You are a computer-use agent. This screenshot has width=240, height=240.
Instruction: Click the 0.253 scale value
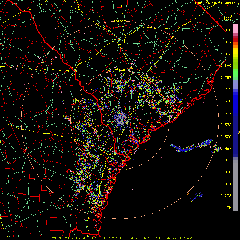click(226, 196)
